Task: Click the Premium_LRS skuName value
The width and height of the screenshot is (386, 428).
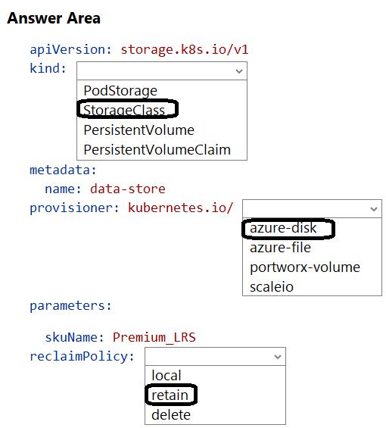Action: (154, 337)
